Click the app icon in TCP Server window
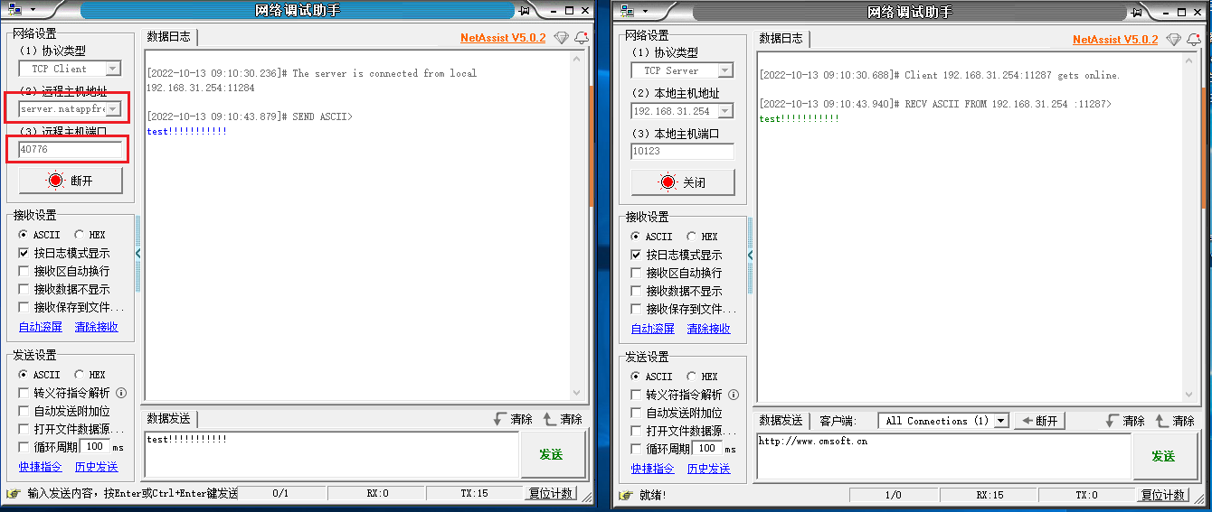Screen dimensions: 1212x512 626,10
